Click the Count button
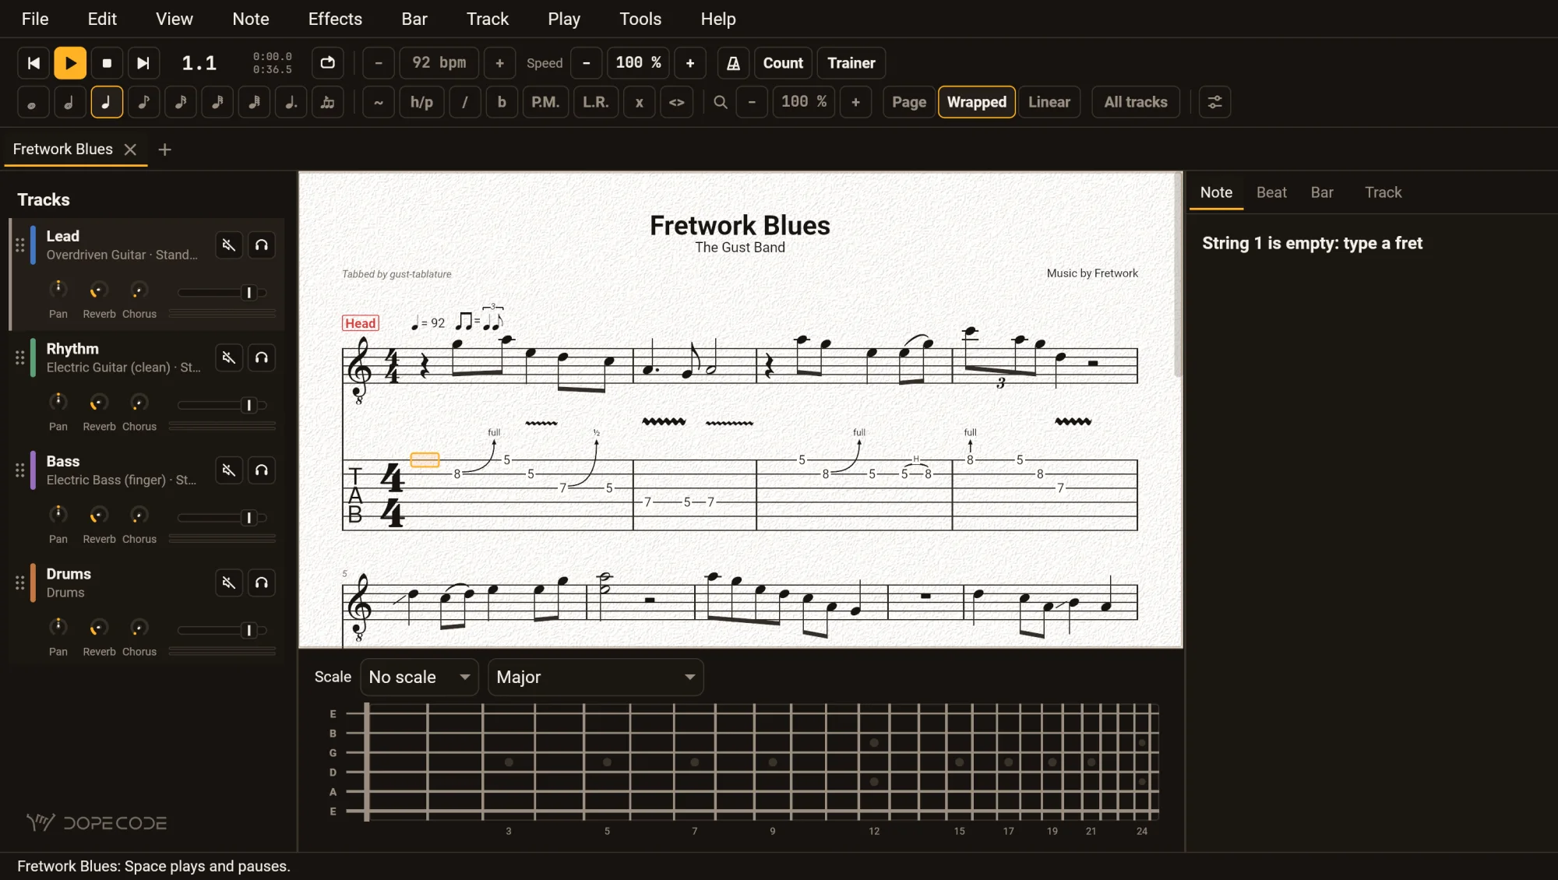This screenshot has height=880, width=1558. pos(783,63)
